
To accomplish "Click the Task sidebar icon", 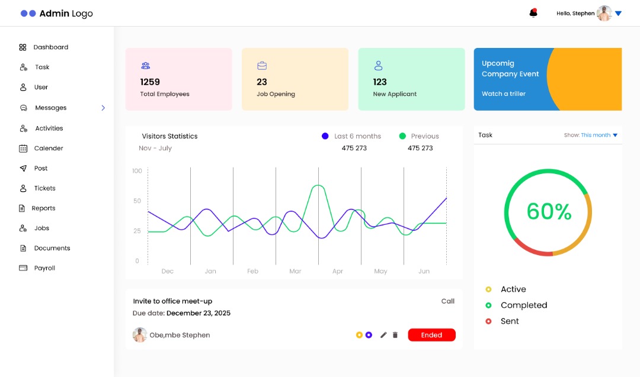I will pos(23,67).
